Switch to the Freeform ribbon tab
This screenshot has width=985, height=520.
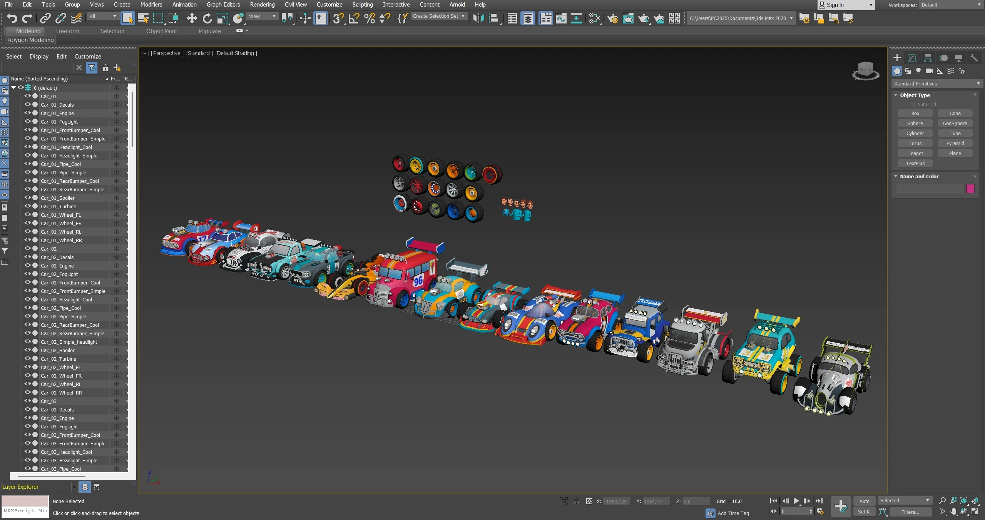pyautogui.click(x=67, y=31)
